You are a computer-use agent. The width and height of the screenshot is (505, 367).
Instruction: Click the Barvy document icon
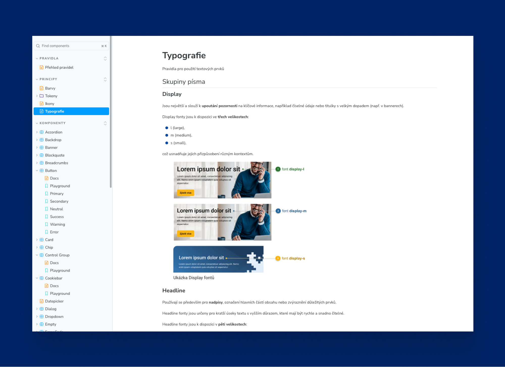42,88
